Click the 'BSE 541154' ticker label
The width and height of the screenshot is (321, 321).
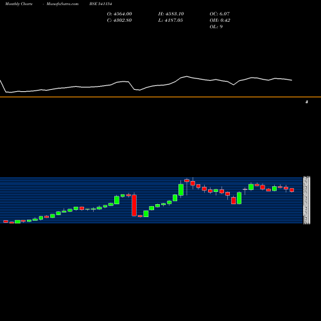click(101, 4)
